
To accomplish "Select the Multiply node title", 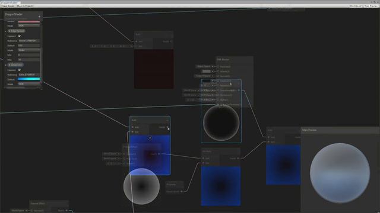I will pyautogui.click(x=207, y=151).
